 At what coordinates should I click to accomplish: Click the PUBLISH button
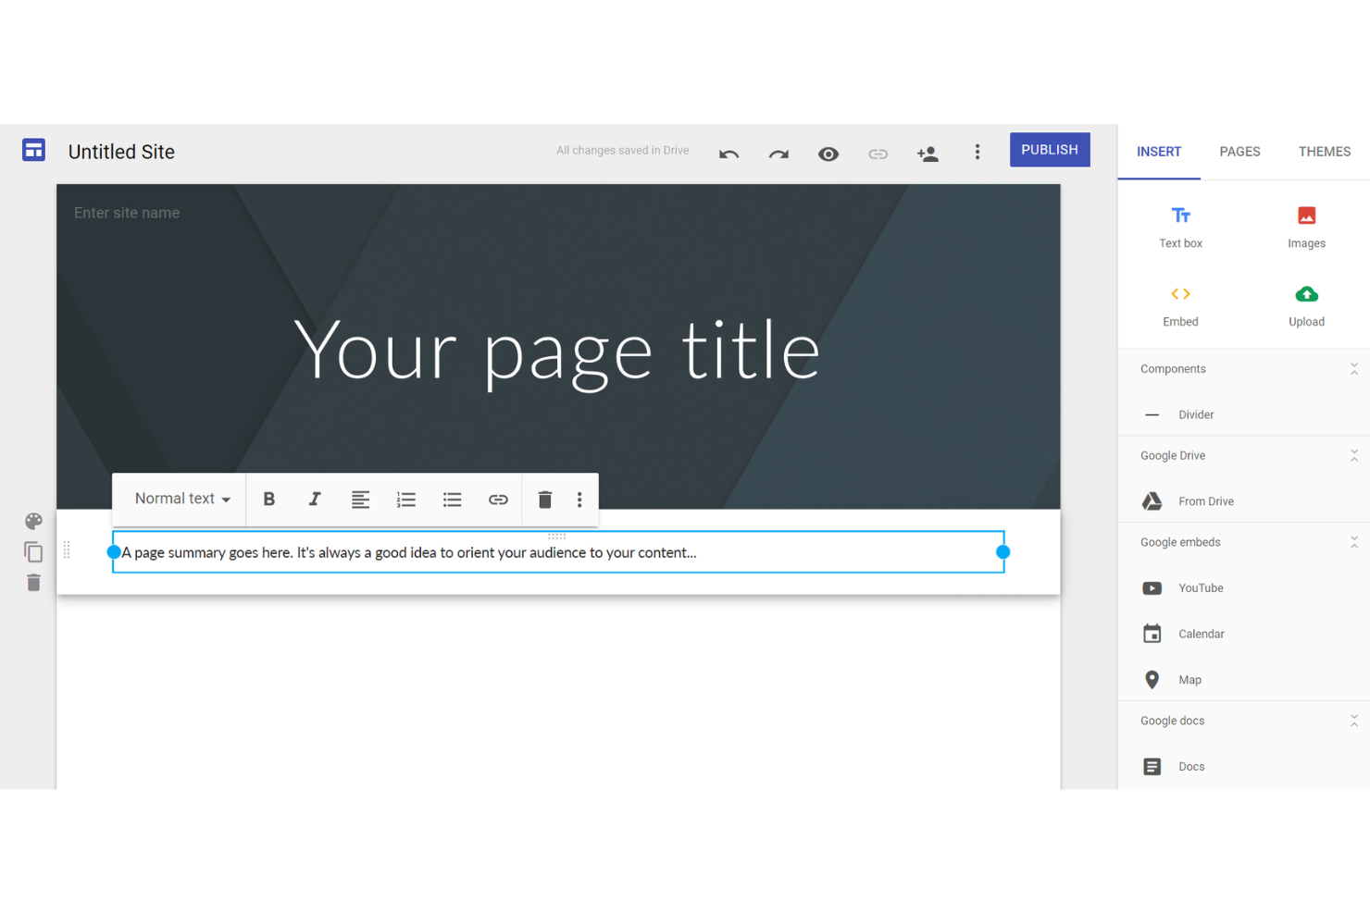click(1049, 149)
